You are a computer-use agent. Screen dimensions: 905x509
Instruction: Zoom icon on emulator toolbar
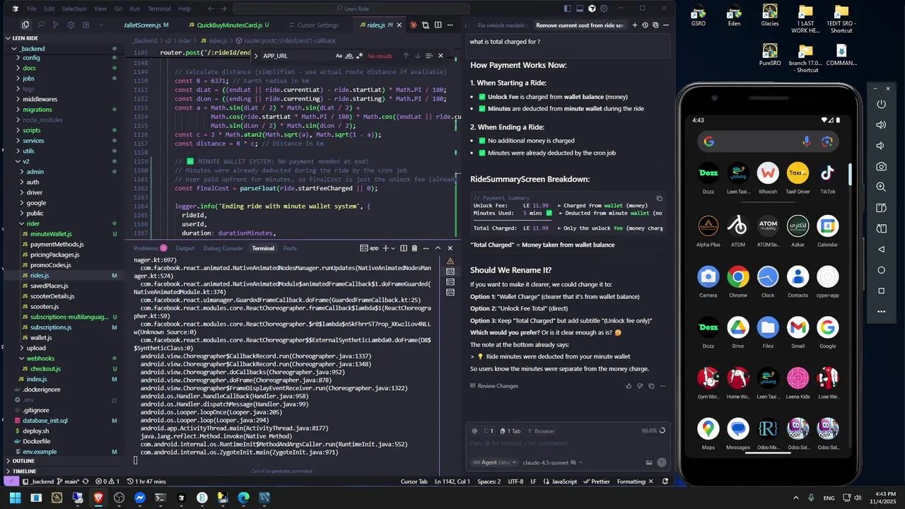pos(881,187)
